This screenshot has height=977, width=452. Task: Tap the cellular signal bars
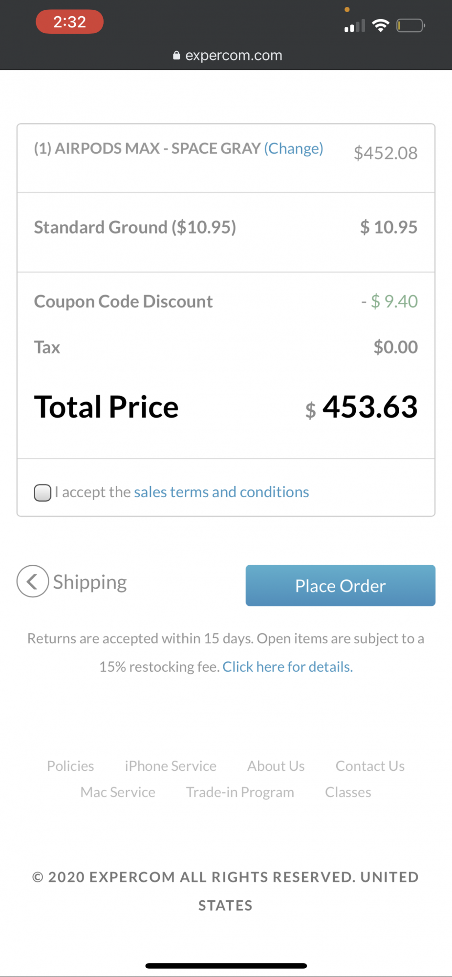[x=355, y=26]
